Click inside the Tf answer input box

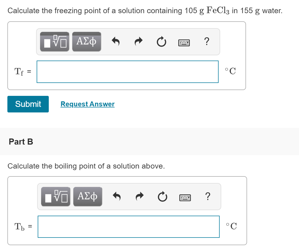point(128,71)
